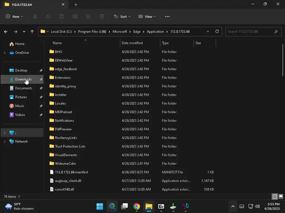
Task: Add a new File Explorer tab
Action: tap(76, 5)
